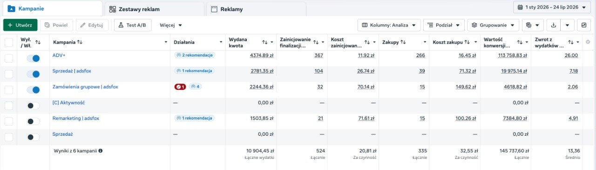The width and height of the screenshot is (596, 170).
Task: Sort by Wył./Wł. column arrows
Action: pyautogui.click(x=38, y=42)
